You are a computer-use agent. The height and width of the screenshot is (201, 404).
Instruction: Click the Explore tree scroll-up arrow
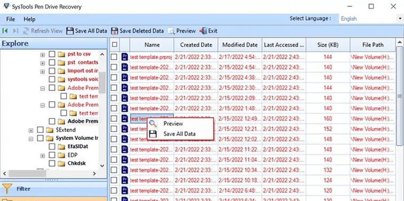click(x=102, y=54)
